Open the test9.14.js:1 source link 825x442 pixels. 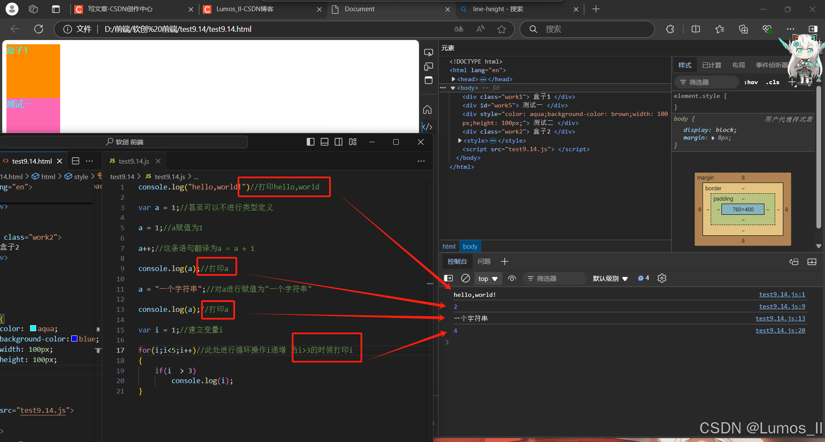(x=782, y=294)
